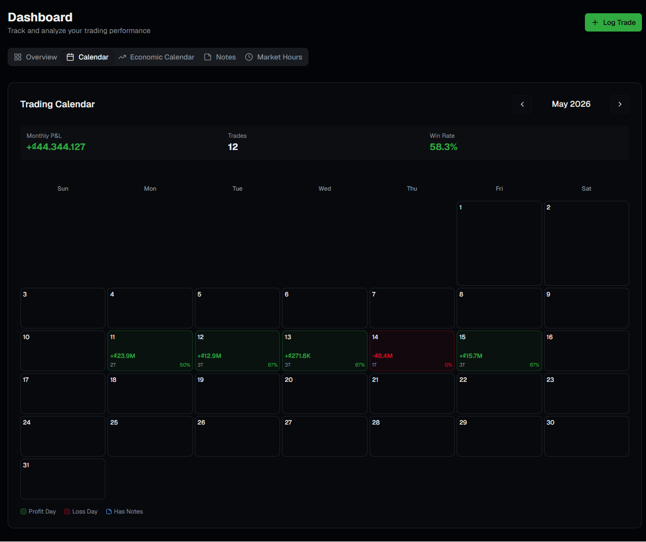646x542 pixels.
Task: Click the plus icon in Log Trade
Action: (595, 22)
